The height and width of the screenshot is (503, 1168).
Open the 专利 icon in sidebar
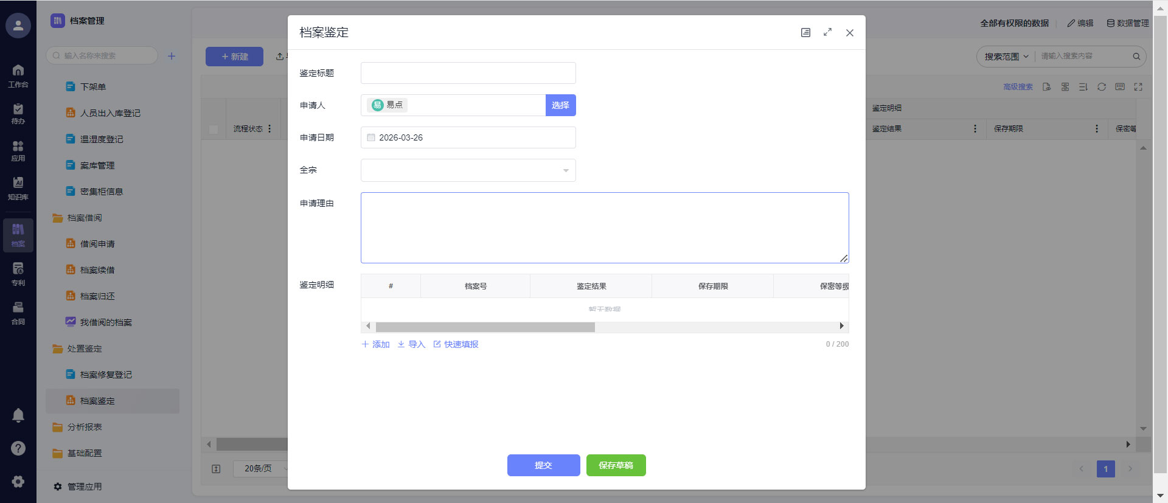18,273
